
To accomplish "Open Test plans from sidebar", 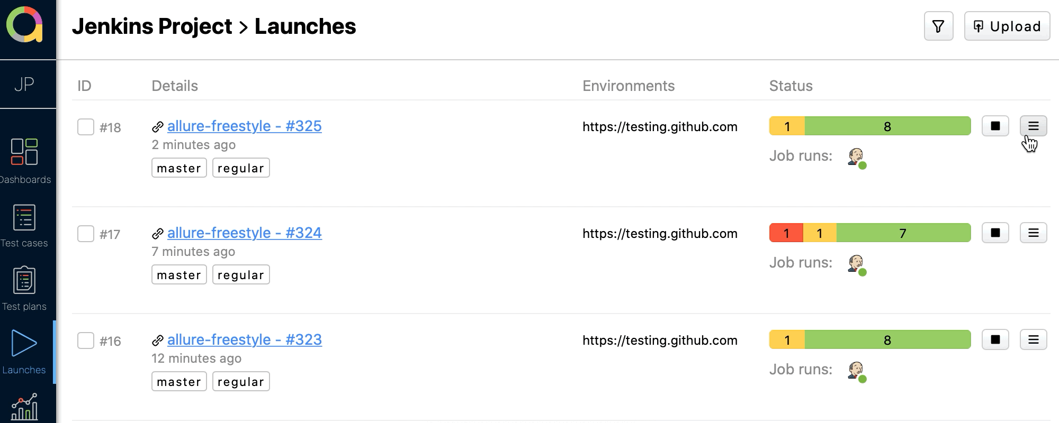I will click(x=24, y=289).
